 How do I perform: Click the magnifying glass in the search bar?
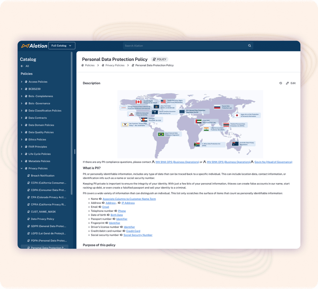tap(249, 45)
